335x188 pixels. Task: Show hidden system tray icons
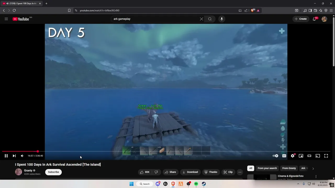click(298, 184)
